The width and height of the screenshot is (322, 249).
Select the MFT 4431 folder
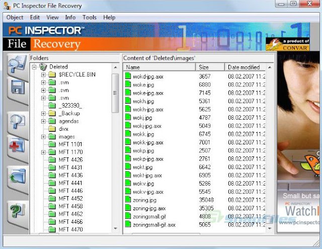click(70, 168)
